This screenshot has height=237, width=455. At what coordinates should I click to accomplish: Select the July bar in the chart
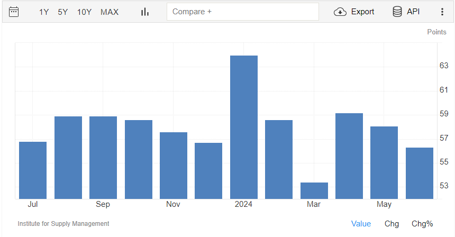33,170
